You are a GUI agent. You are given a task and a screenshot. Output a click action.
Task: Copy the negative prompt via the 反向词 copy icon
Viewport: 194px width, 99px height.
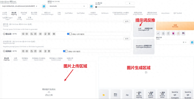45,51
